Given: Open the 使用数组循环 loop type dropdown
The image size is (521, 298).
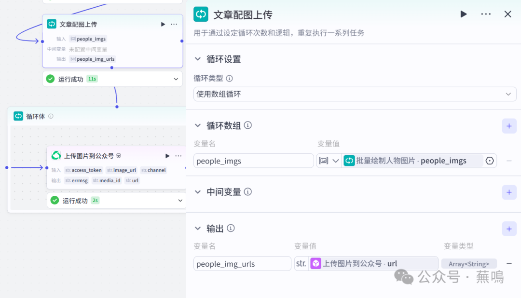Looking at the screenshot, I should coord(355,94).
